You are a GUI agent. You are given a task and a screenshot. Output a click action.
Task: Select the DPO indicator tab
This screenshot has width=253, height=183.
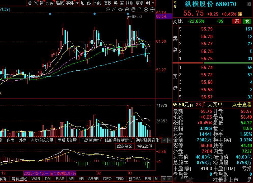click(107, 179)
